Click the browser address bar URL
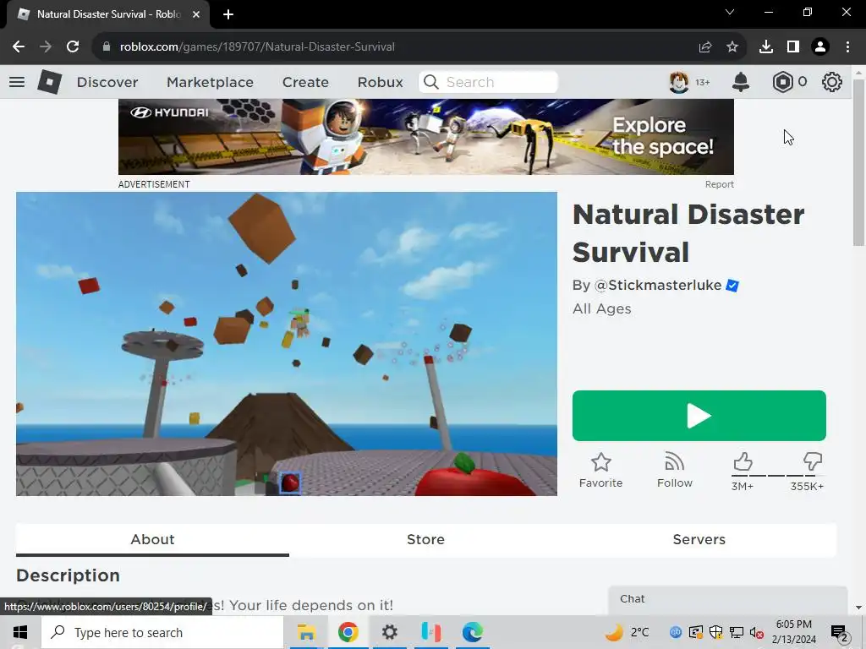866x649 pixels. (257, 47)
